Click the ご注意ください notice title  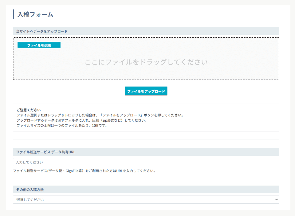(29, 110)
